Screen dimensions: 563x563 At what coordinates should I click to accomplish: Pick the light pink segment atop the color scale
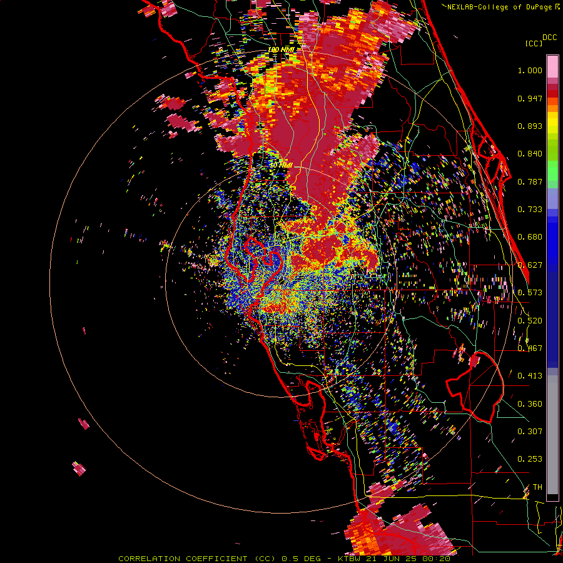tap(552, 66)
